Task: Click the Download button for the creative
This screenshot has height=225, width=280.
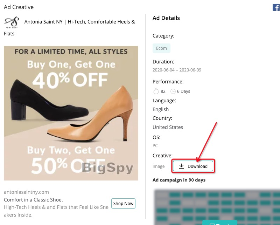Action: [193, 166]
